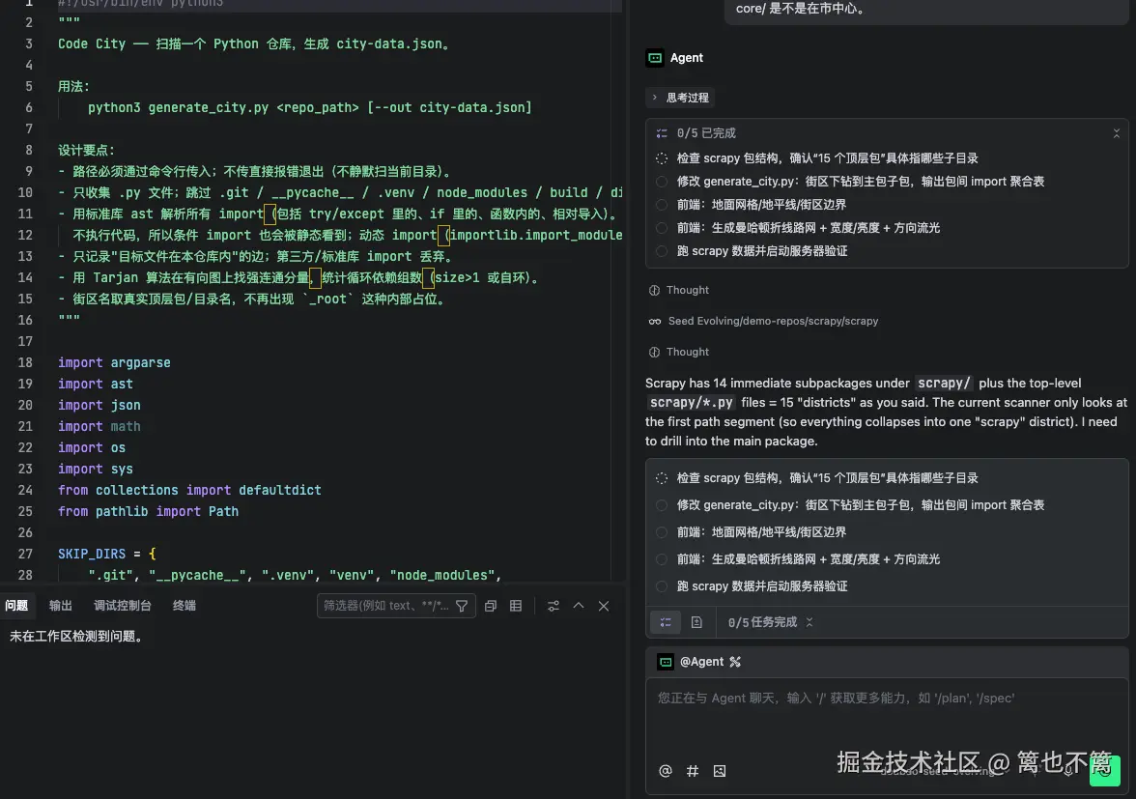The image size is (1136, 799).
Task: Toggle lower-card task 前端：生成曼哈顿折线路网
Action: [662, 559]
